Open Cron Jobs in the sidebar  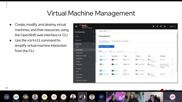78,69
